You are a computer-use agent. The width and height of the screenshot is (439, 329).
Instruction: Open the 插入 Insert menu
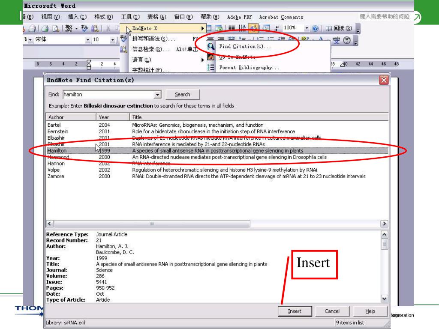[77, 17]
